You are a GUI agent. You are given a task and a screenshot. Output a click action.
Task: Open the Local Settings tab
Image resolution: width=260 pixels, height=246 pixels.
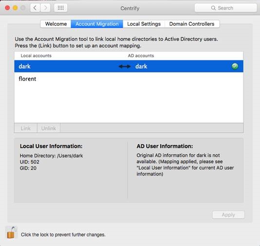click(x=144, y=24)
